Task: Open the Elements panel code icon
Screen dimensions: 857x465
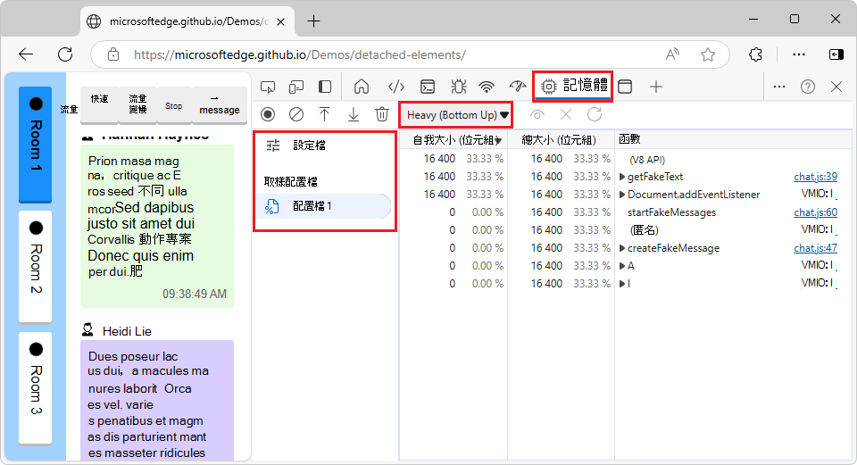Action: (396, 87)
